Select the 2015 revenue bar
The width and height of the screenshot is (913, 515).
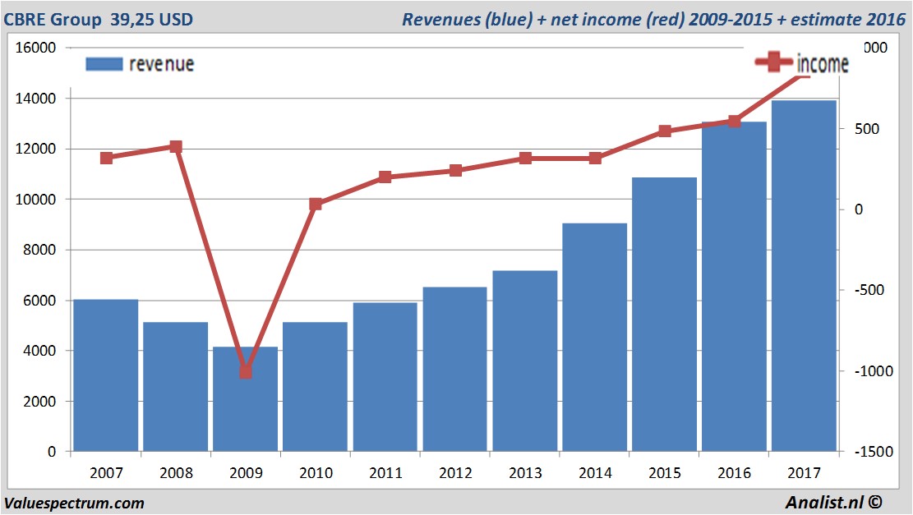(664, 315)
